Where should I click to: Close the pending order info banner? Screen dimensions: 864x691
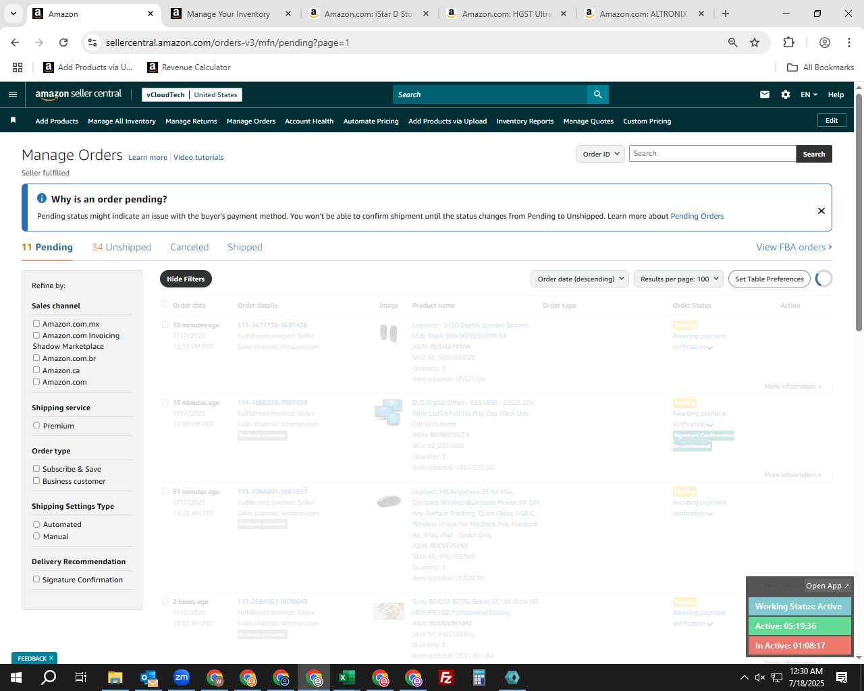click(821, 211)
